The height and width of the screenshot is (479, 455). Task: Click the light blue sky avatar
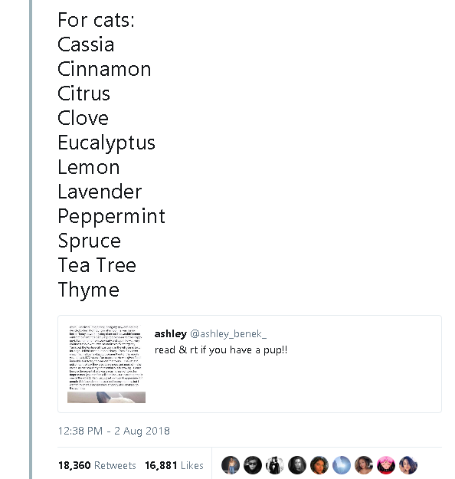pos(342,465)
